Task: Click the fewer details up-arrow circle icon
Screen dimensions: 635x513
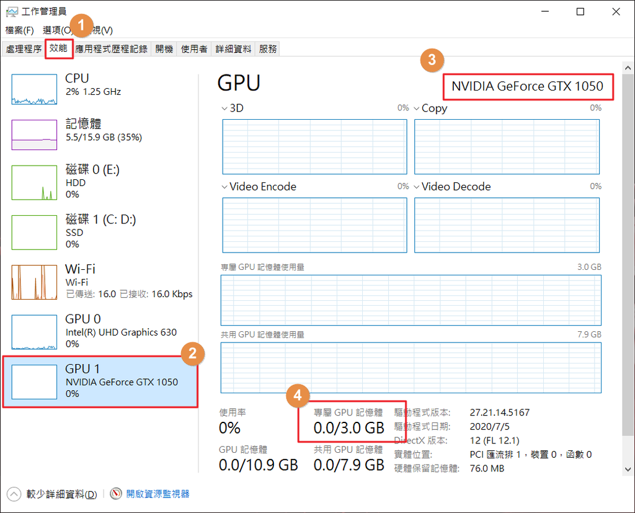Action: 14,494
